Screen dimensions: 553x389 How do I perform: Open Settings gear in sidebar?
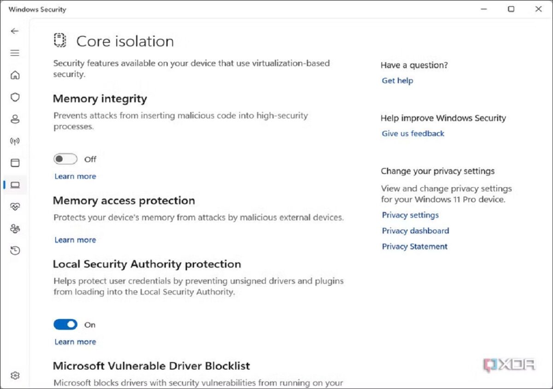15,376
